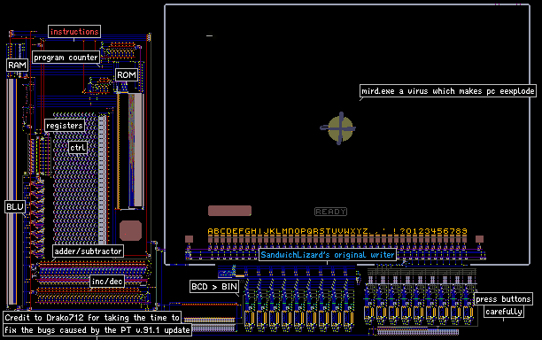Click the 'ctrl' label
This screenshot has width=542, height=340.
[x=78, y=148]
